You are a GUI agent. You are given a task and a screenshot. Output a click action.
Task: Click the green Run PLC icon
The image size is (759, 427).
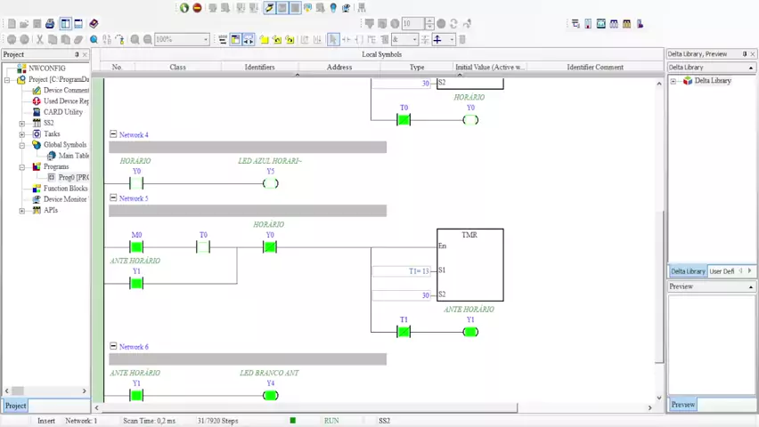click(184, 8)
